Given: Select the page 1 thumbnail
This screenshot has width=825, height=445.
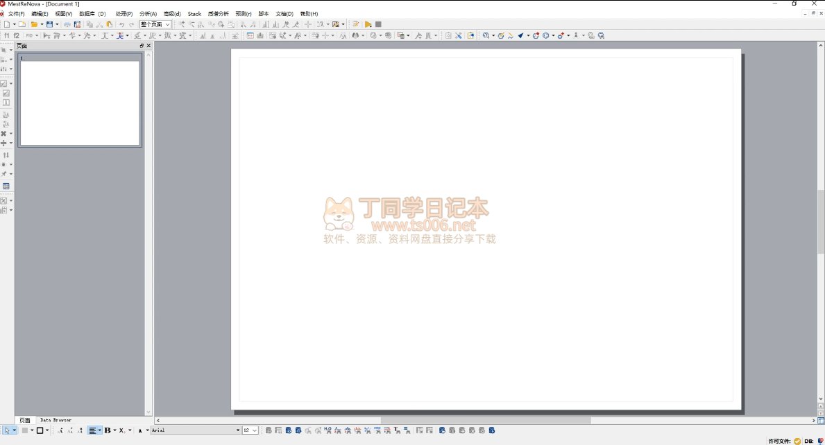Looking at the screenshot, I should [x=80, y=100].
